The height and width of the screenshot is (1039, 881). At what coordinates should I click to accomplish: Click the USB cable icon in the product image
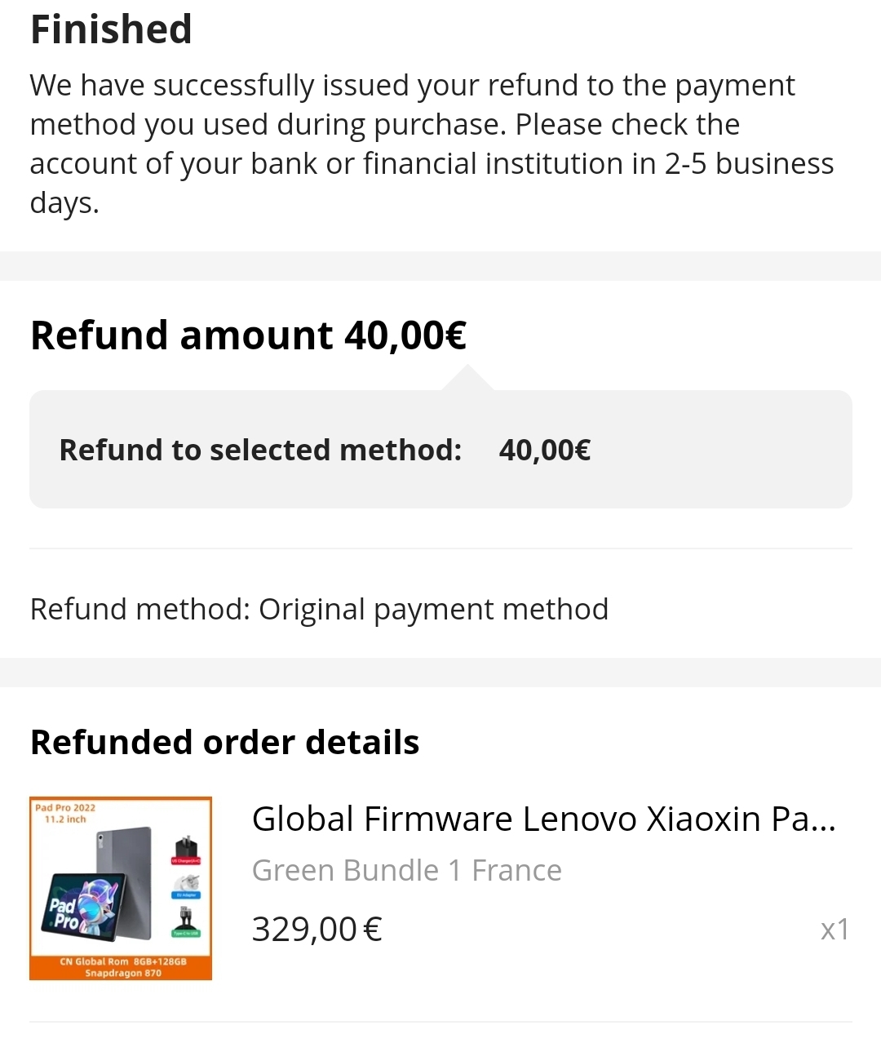(187, 922)
